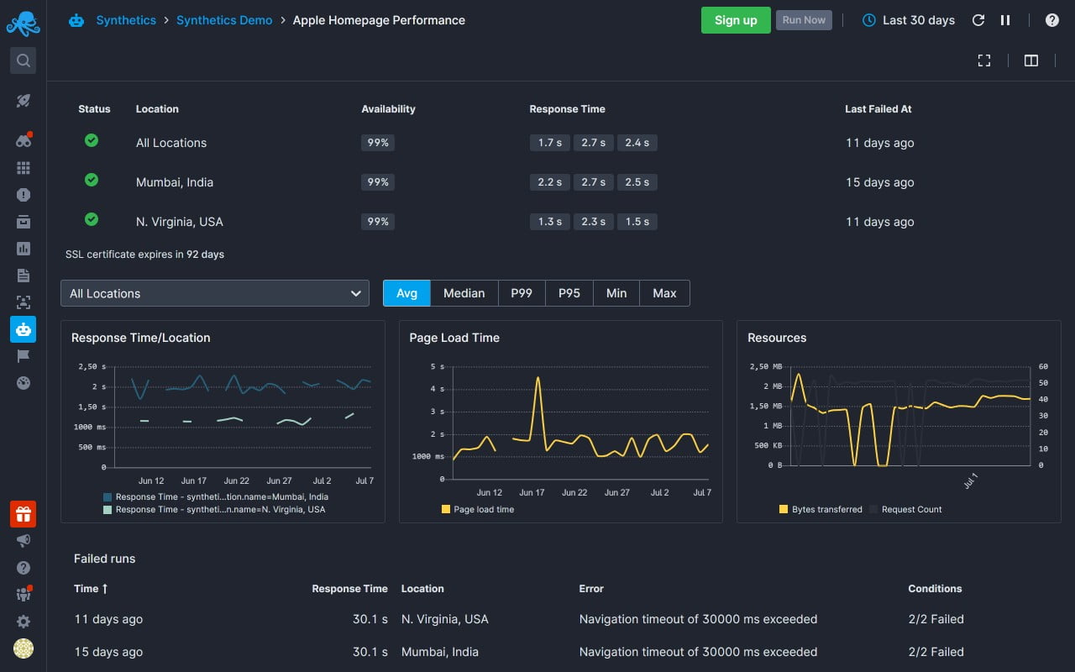This screenshot has width=1075, height=672.
Task: Click the refresh icon in top bar
Action: (x=978, y=20)
